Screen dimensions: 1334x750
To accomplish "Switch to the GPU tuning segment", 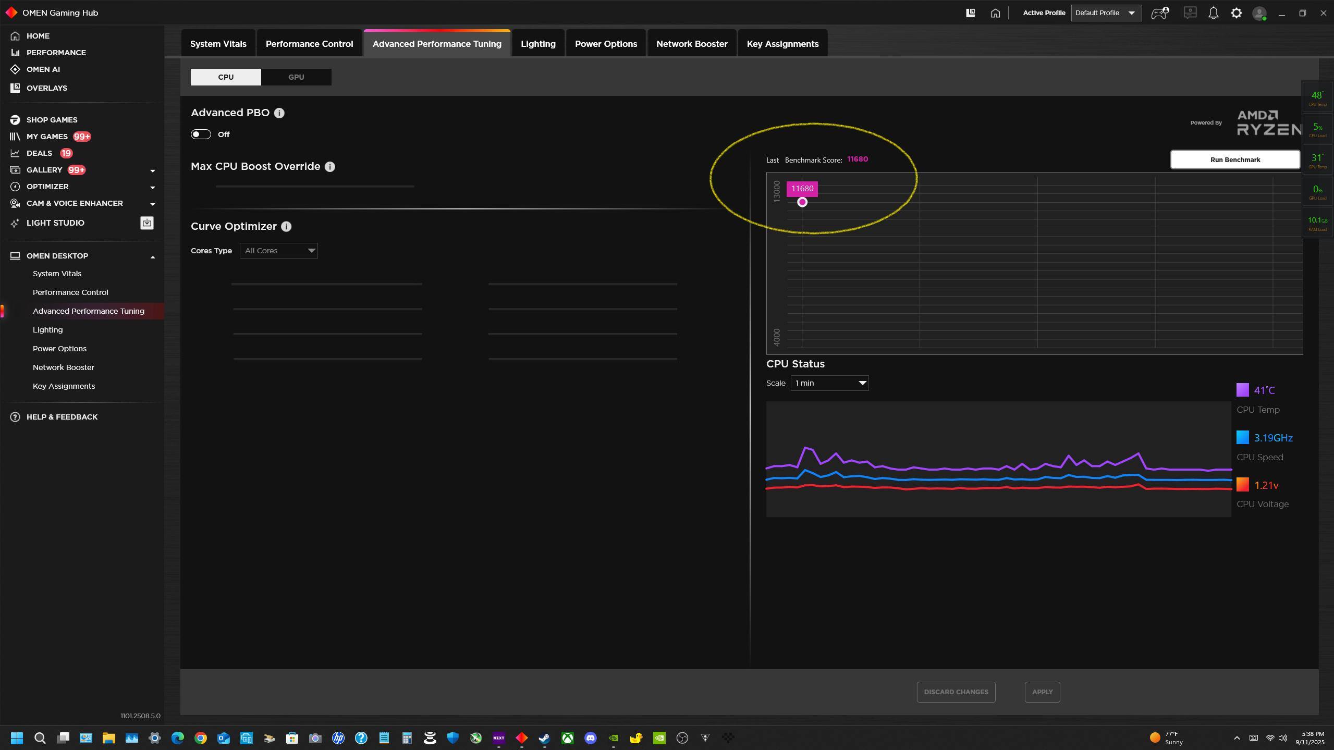I will [296, 77].
